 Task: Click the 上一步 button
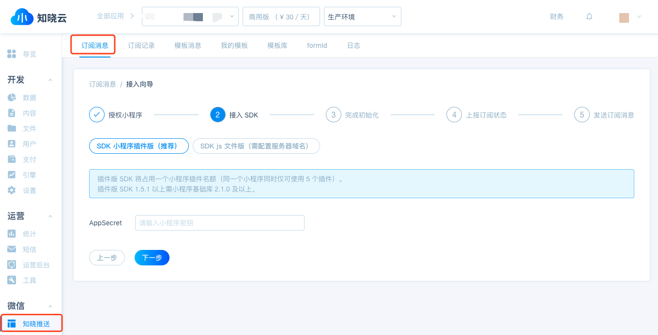pyautogui.click(x=107, y=258)
